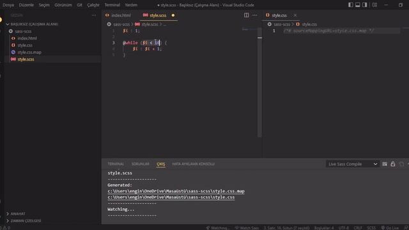Click the SCSS language mode status item

(x=371, y=228)
